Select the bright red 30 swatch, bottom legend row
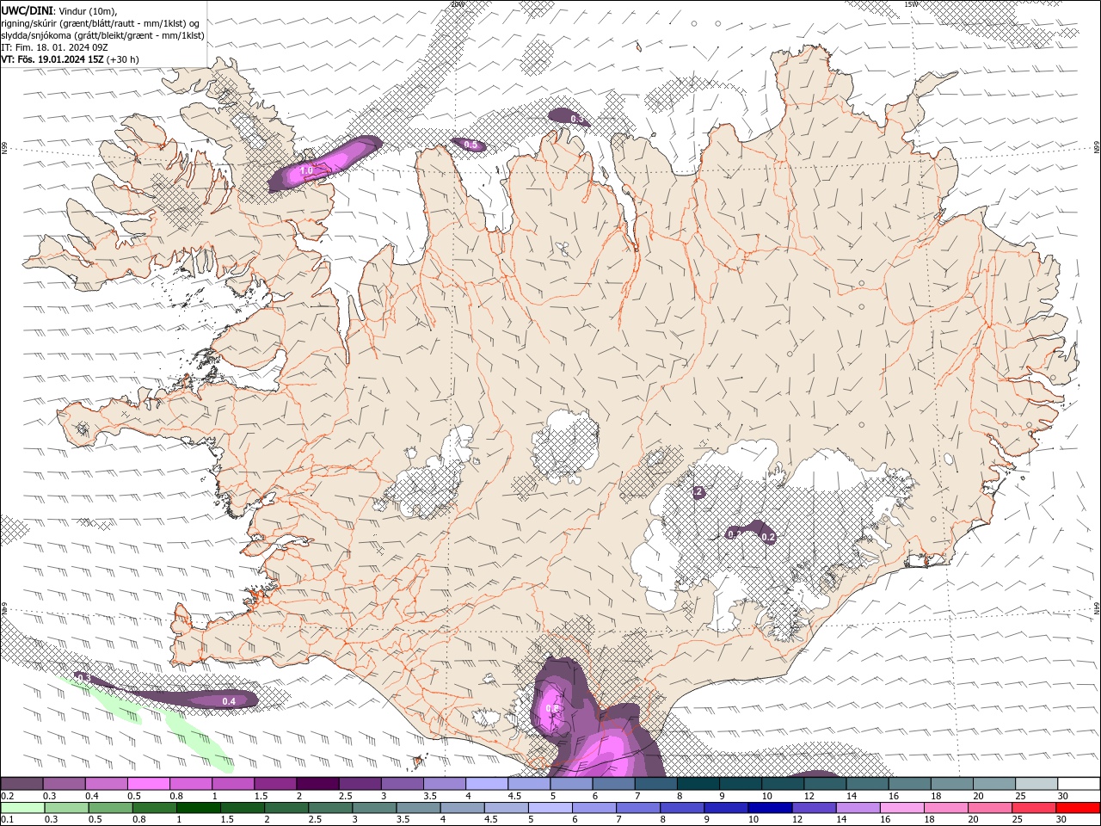The width and height of the screenshot is (1101, 826). (1078, 808)
